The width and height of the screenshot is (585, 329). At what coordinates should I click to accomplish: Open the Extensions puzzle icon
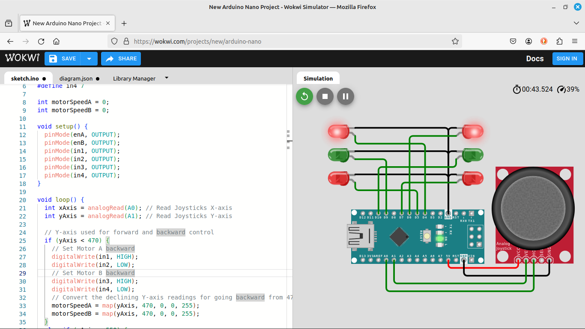click(x=559, y=42)
